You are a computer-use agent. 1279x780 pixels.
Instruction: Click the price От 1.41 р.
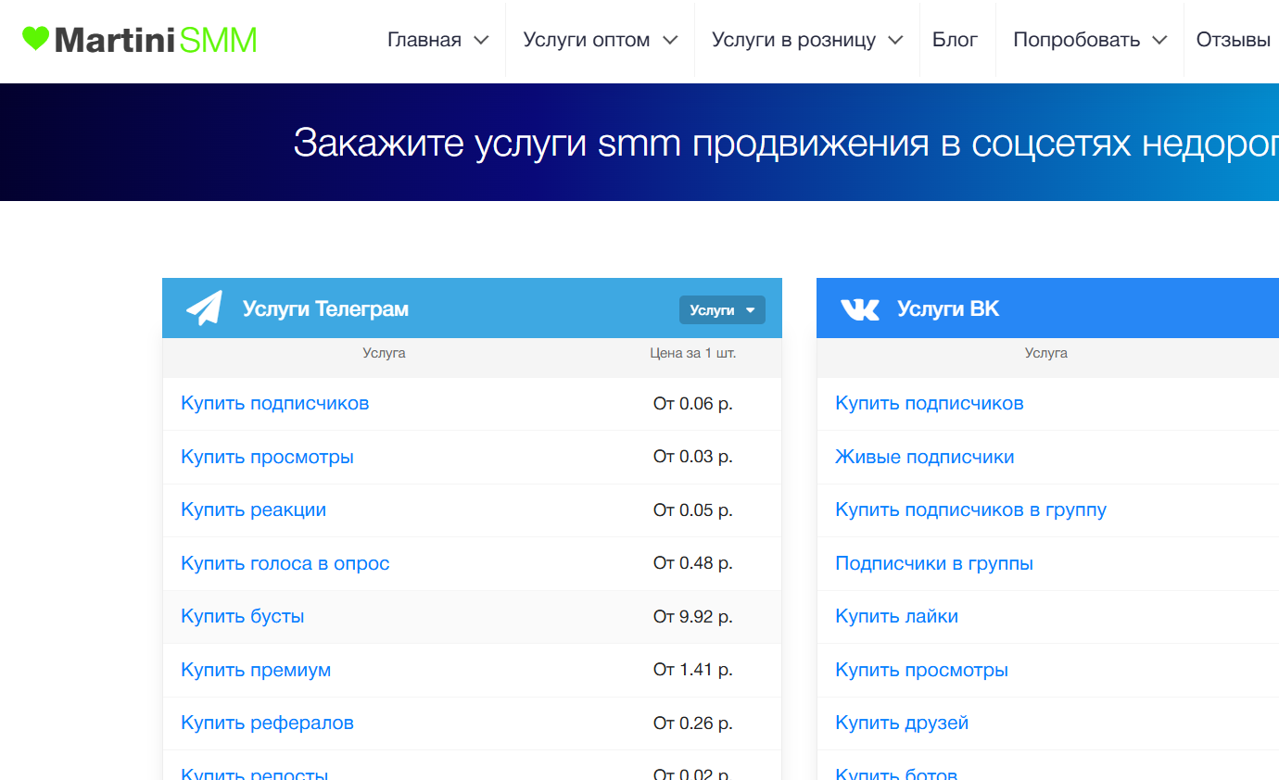point(693,670)
